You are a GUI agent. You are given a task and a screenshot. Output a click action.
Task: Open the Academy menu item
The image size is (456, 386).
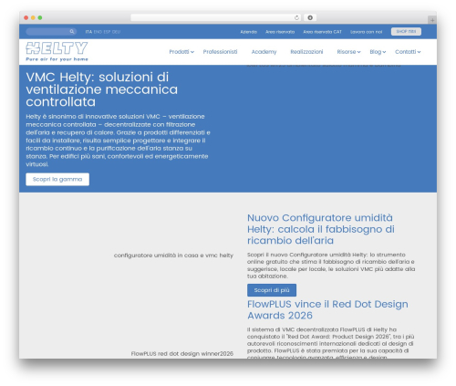(x=264, y=52)
